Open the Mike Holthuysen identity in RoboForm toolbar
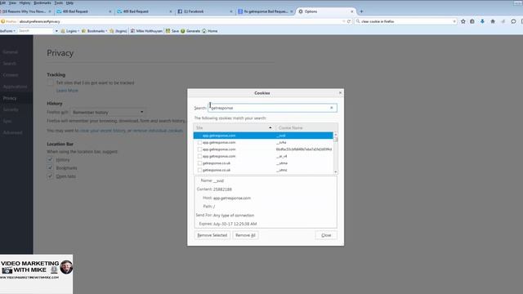 (146, 31)
